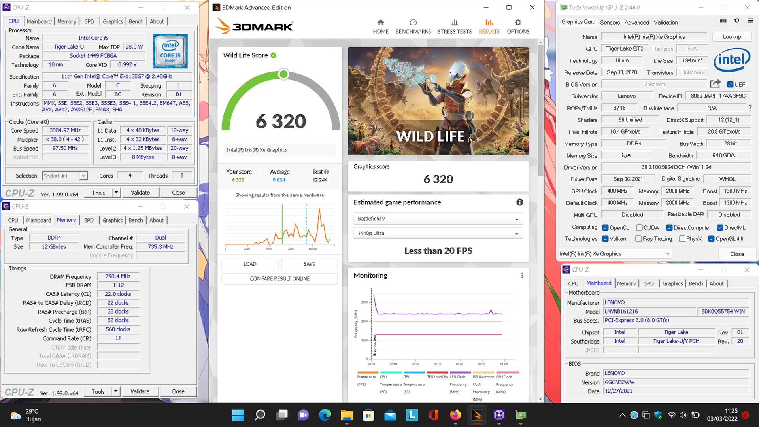Open the Windows Start menu
The width and height of the screenshot is (759, 427).
(x=238, y=415)
